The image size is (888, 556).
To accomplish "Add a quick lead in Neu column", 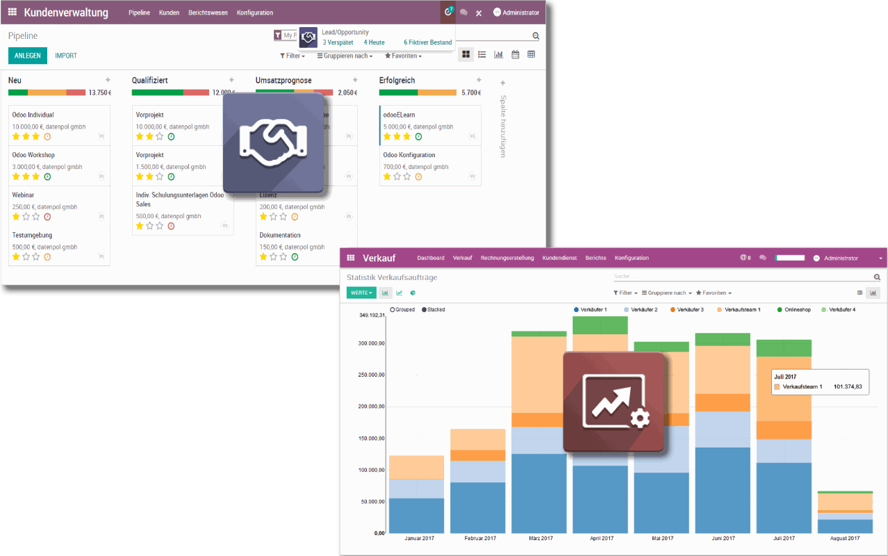I will pyautogui.click(x=108, y=80).
